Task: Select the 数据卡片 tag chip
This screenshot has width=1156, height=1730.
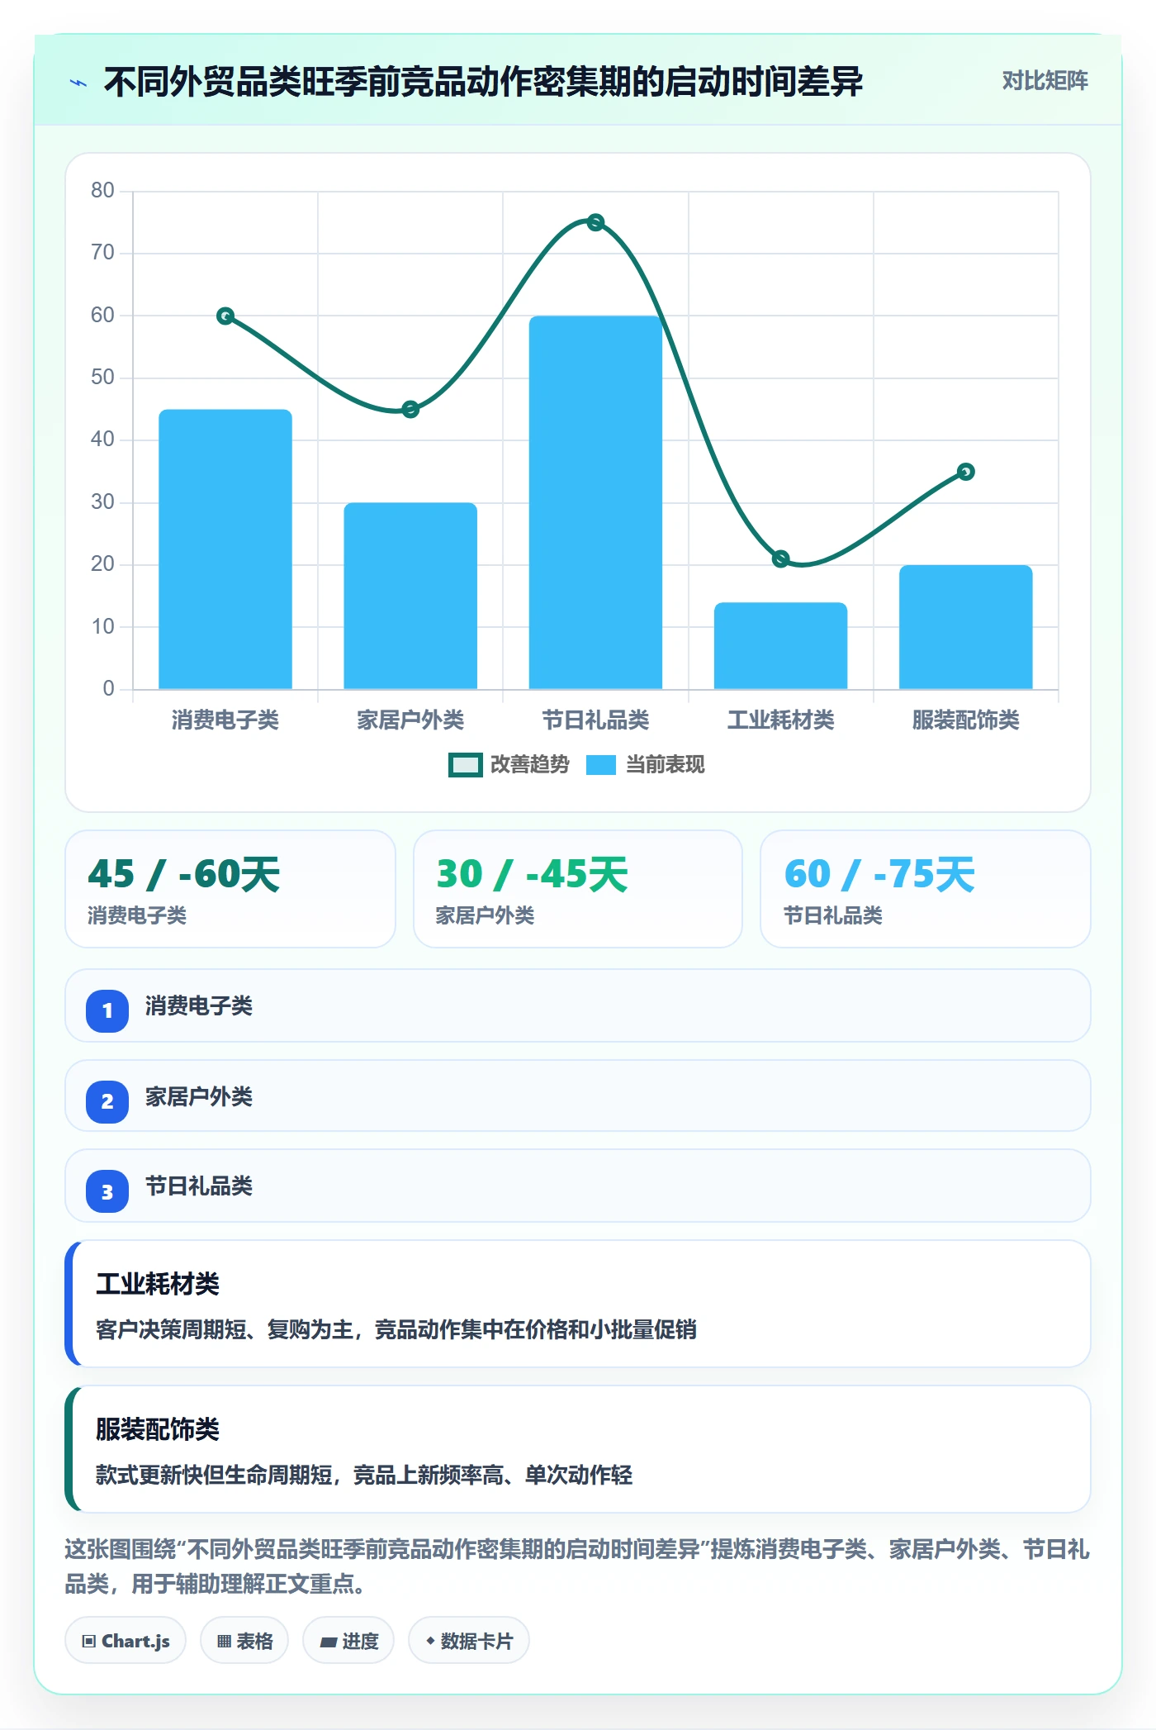Action: (x=469, y=1641)
